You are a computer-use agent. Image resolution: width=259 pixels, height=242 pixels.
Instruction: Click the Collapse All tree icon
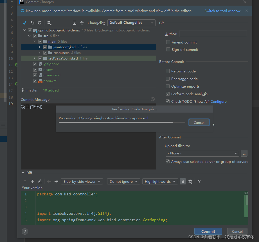coord(82,23)
